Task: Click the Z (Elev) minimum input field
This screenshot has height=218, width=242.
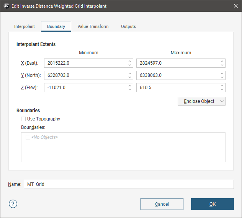Action: pyautogui.click(x=85, y=88)
